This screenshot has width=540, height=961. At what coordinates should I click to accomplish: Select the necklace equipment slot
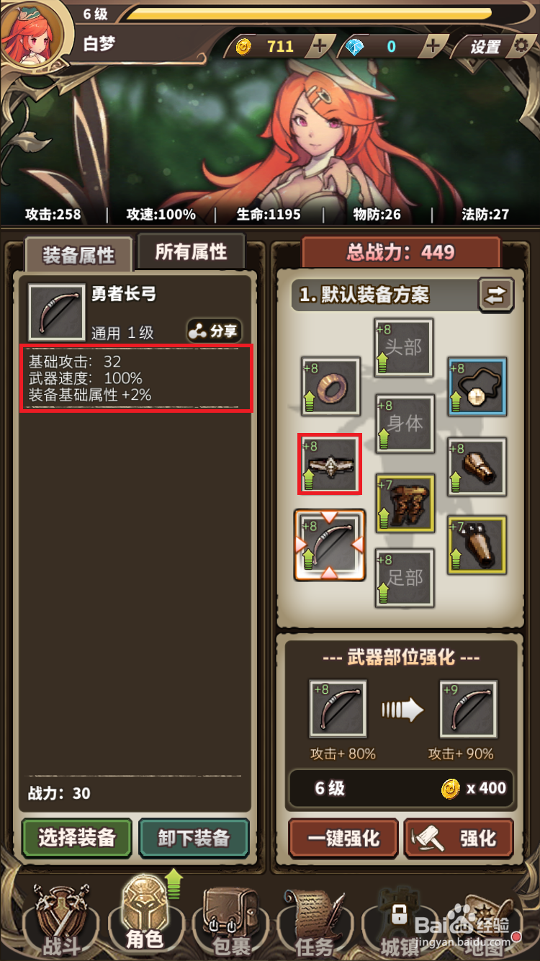477,387
